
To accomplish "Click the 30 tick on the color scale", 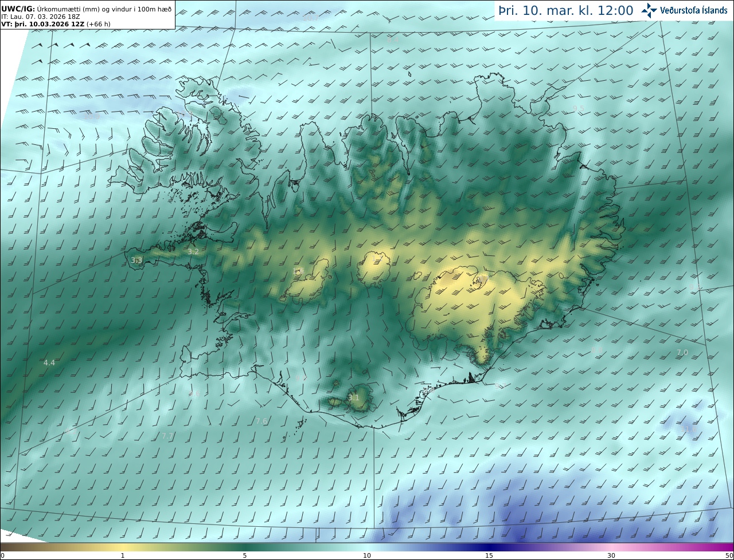I will [x=611, y=555].
